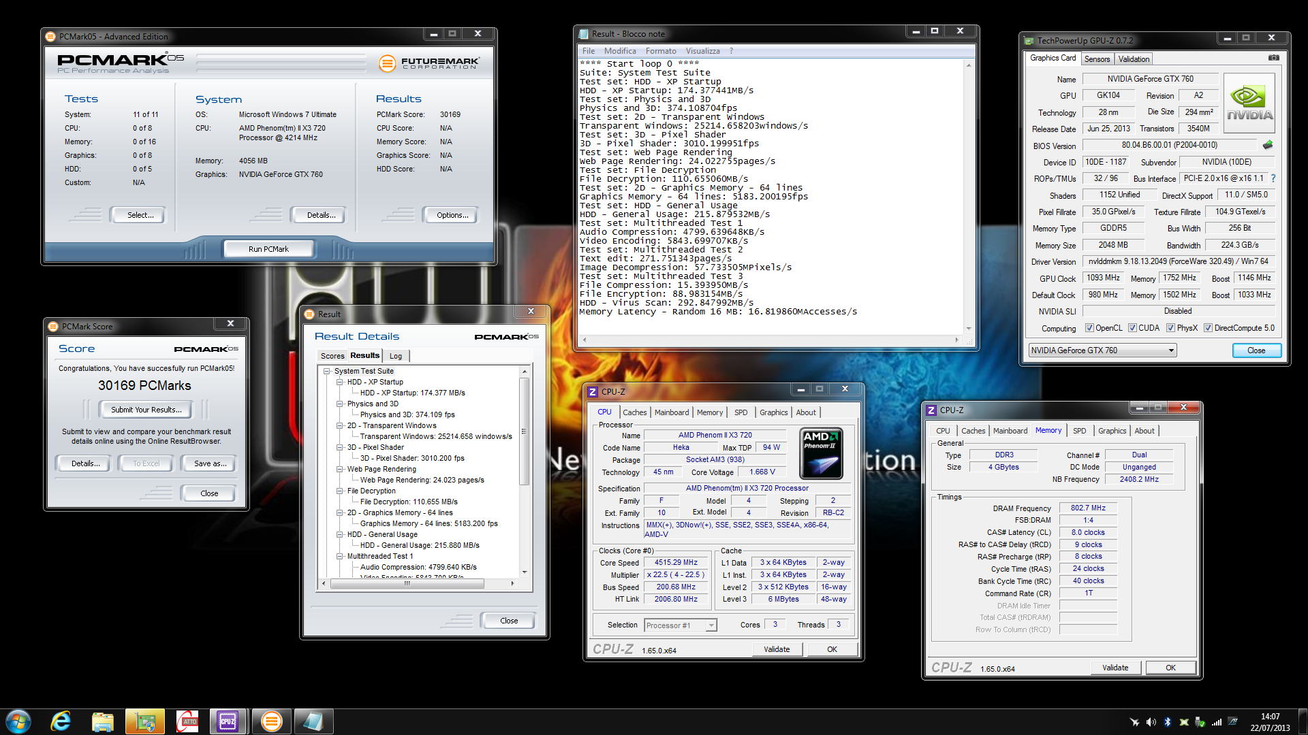Viewport: 1308px width, 735px height.
Task: Activate the orange PCMark05 taskbar icon
Action: (271, 721)
